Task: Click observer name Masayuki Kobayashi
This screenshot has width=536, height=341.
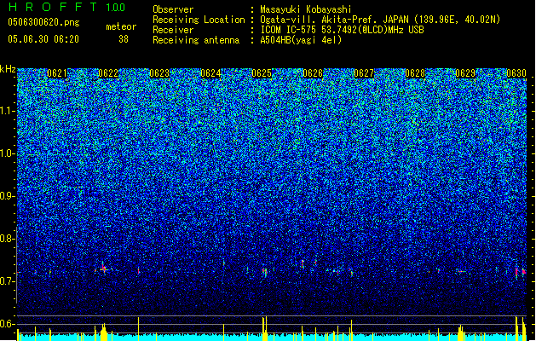Action: 306,9
